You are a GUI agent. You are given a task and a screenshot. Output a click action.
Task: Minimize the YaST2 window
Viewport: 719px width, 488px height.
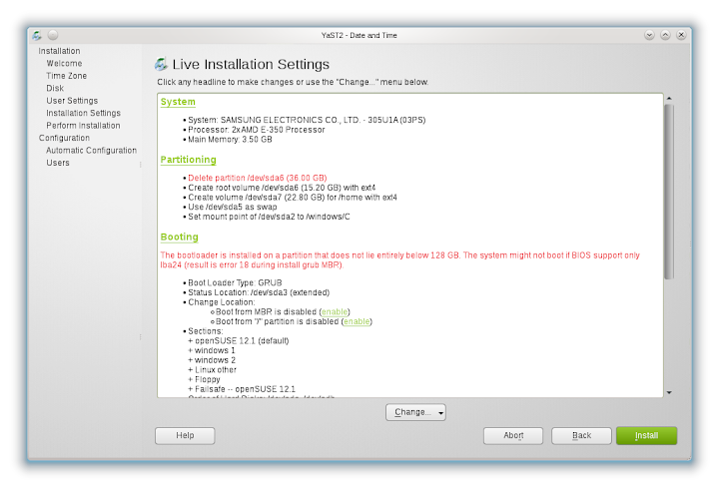click(x=649, y=35)
